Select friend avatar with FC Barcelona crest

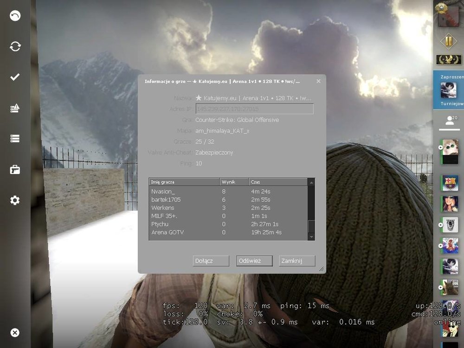(450, 183)
